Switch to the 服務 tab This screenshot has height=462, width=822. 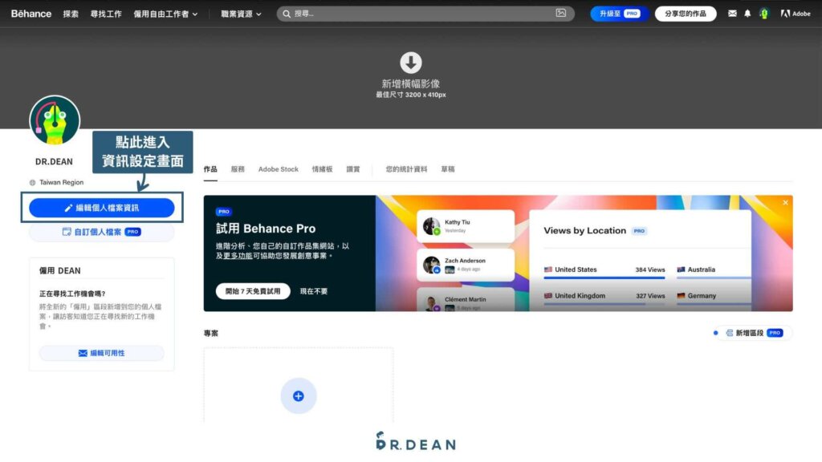coord(238,169)
